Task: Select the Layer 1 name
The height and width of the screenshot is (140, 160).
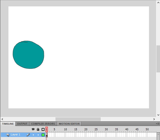Action: pos(15,134)
